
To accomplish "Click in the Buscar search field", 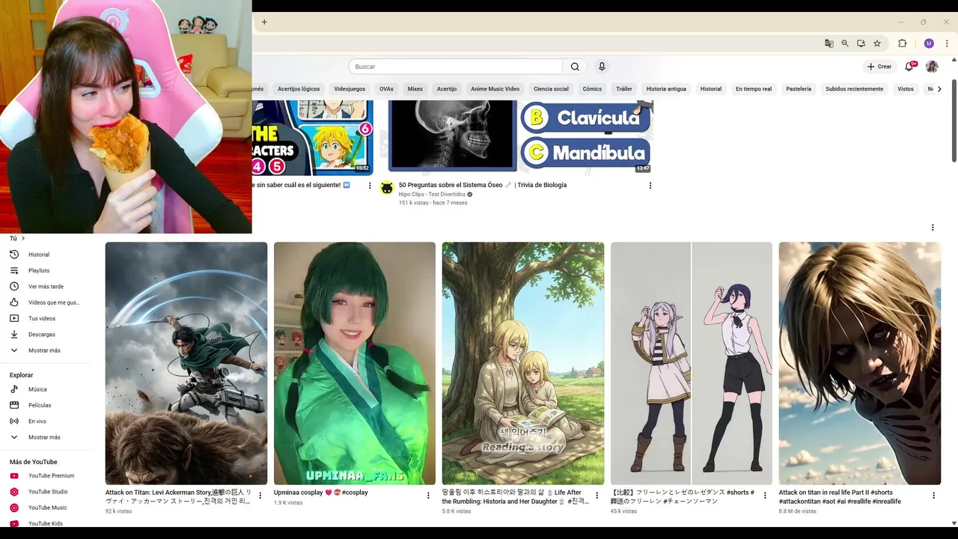I will coord(455,67).
